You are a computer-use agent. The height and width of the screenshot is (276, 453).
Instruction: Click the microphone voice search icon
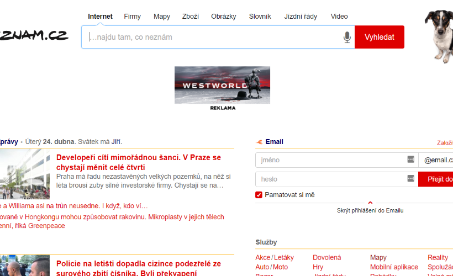point(347,37)
